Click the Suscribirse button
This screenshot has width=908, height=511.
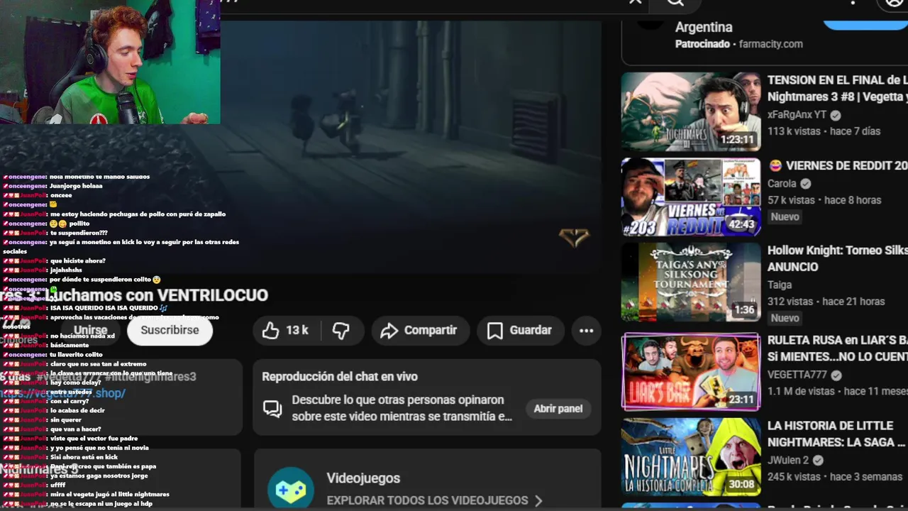click(170, 330)
